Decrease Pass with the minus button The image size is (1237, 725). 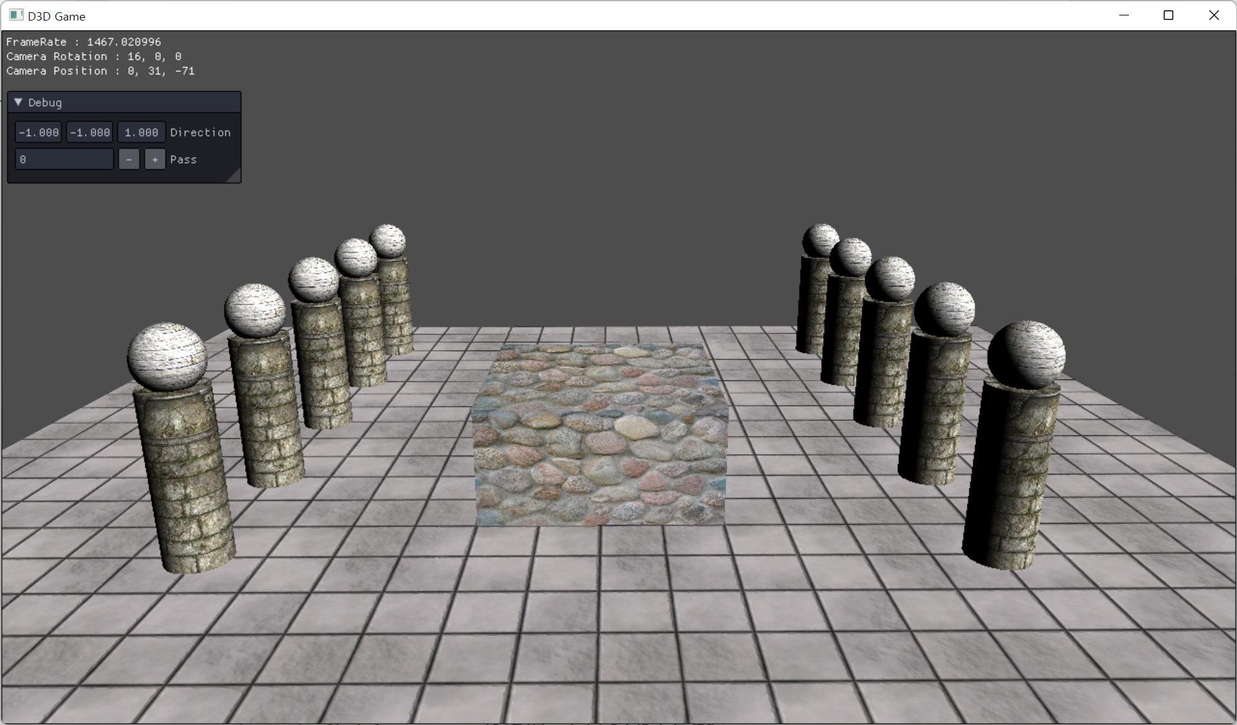click(x=129, y=159)
